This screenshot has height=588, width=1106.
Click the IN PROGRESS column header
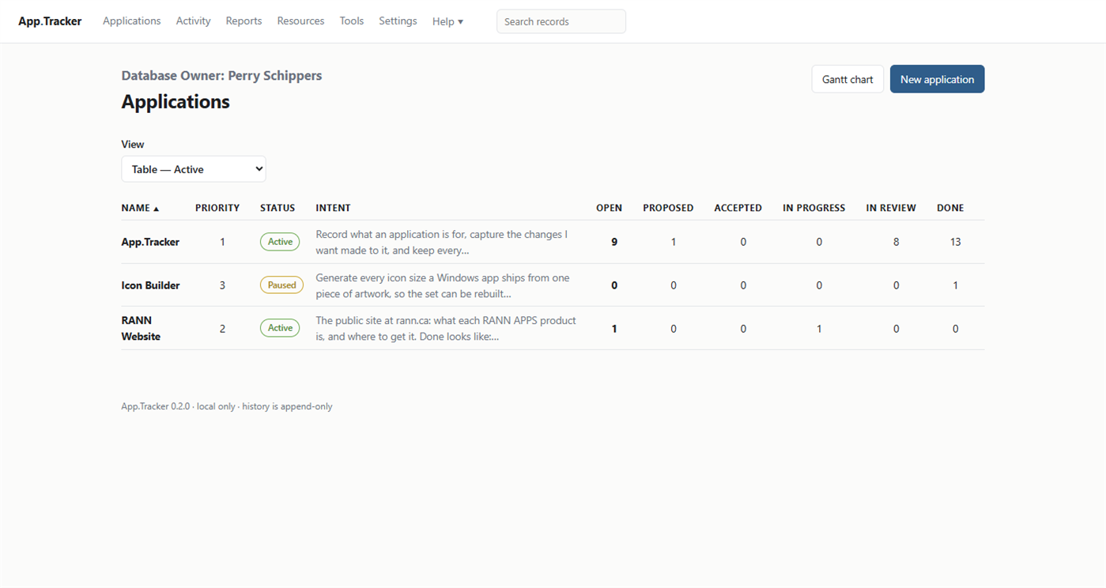click(813, 208)
